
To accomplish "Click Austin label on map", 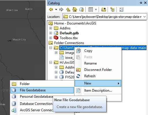I will click(x=29, y=9).
